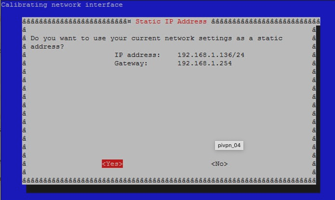Viewport: 335px width, 200px height.
Task: Click the dialog's top border left of title
Action: [77, 22]
